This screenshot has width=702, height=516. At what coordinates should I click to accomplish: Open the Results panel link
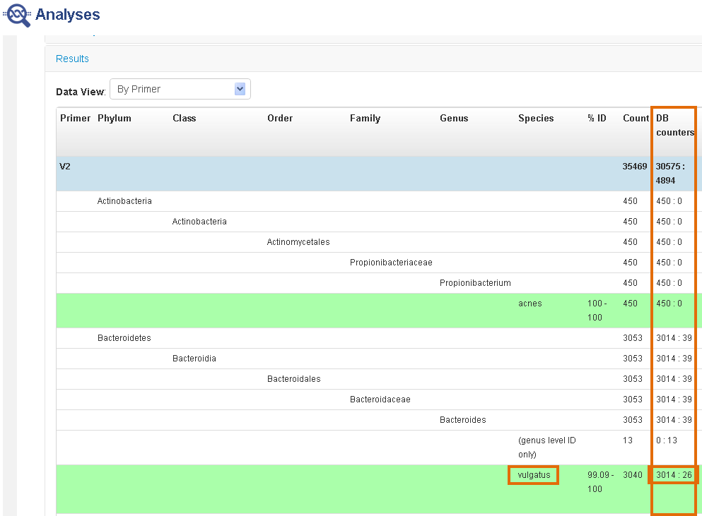point(72,59)
